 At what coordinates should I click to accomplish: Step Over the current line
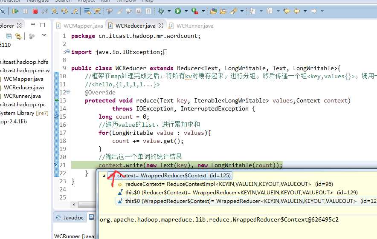tap(64, 11)
